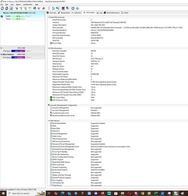
Task: Open Windows Start menu
Action: (3, 193)
